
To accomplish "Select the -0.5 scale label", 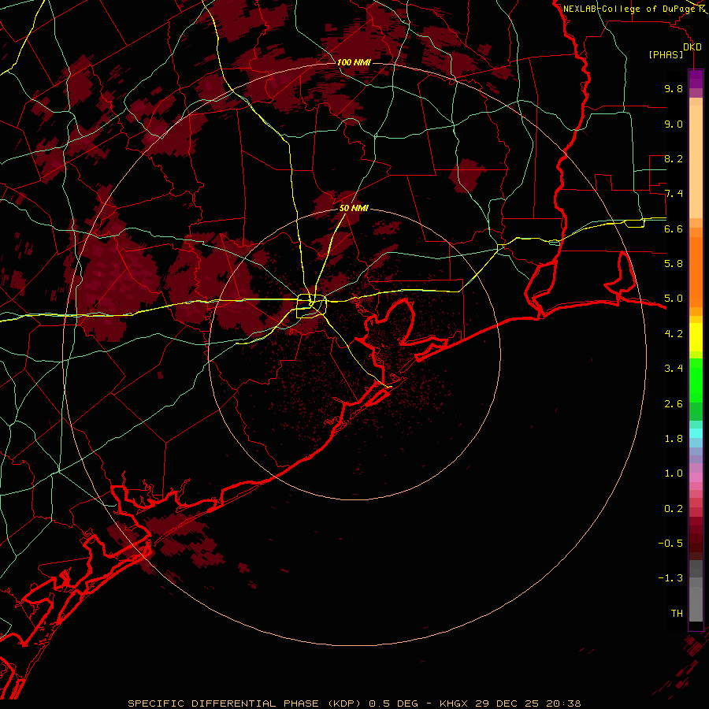I will [x=670, y=543].
